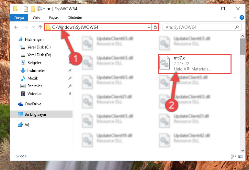Open Help via the question mark icon
This screenshot has height=170, width=249.
[242, 17]
